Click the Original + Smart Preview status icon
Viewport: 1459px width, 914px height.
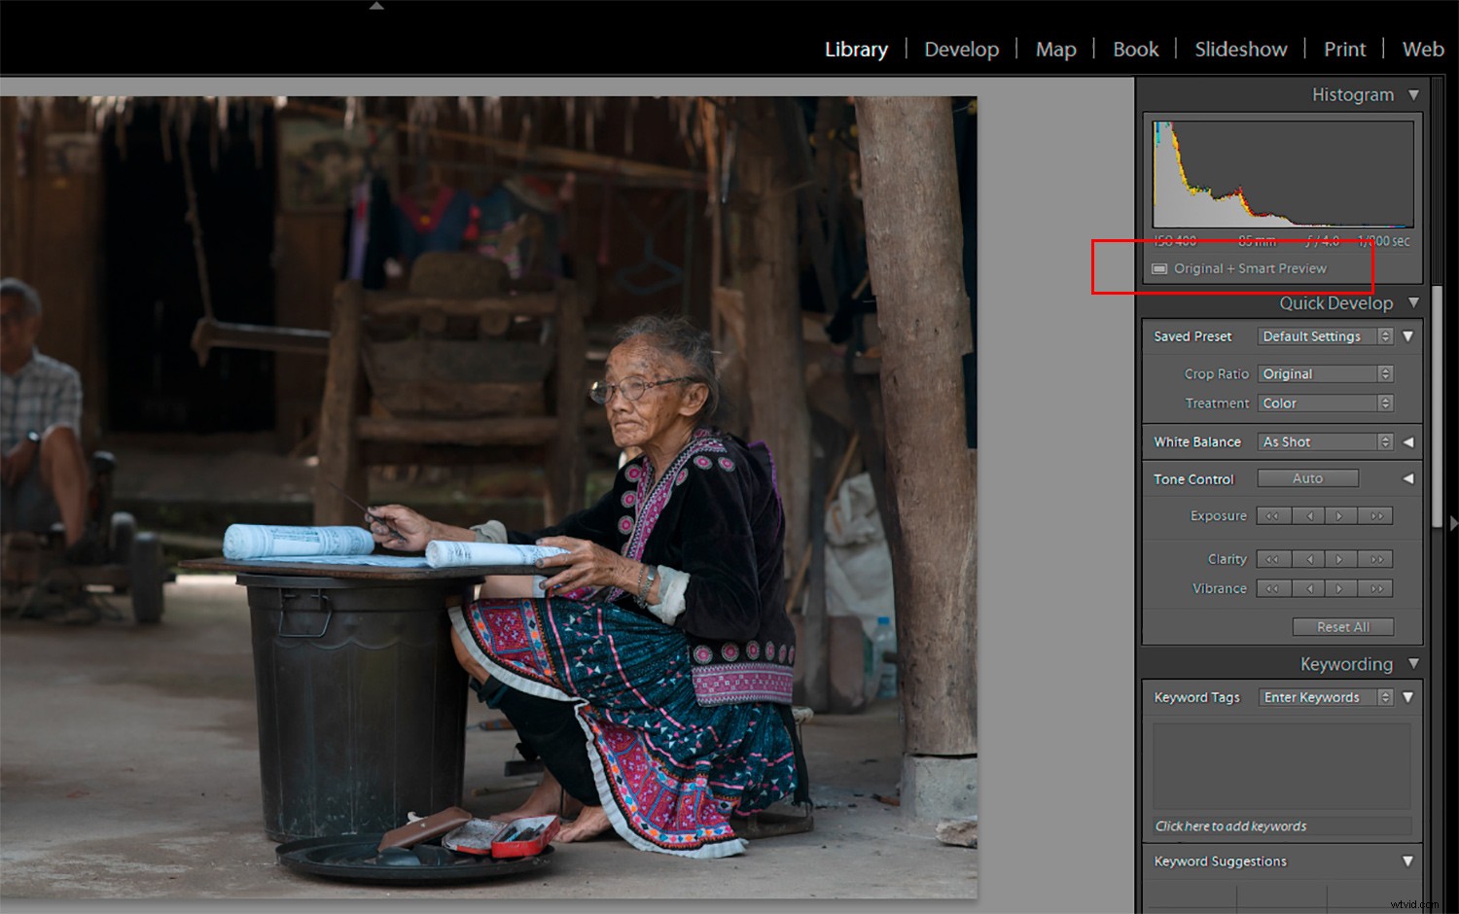[1158, 268]
